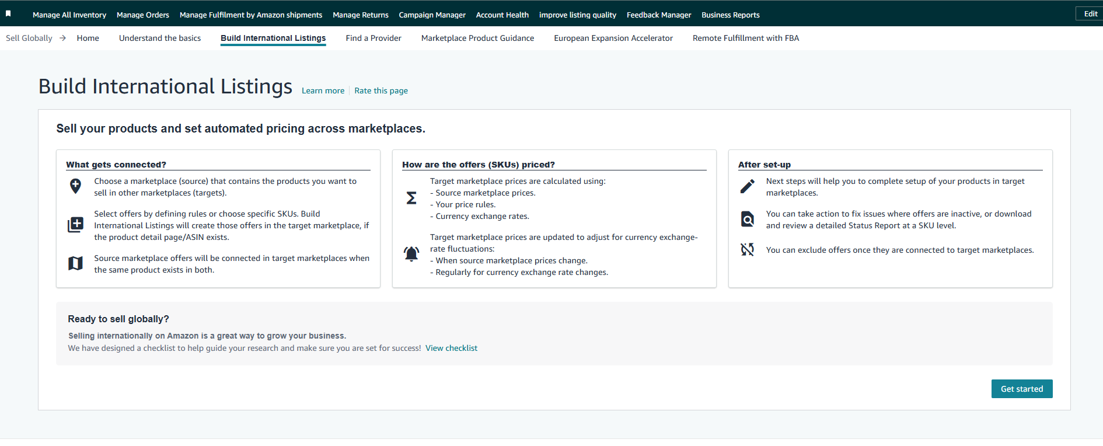Click the arrow next to Sell Globally
The image size is (1103, 446).
coord(63,38)
